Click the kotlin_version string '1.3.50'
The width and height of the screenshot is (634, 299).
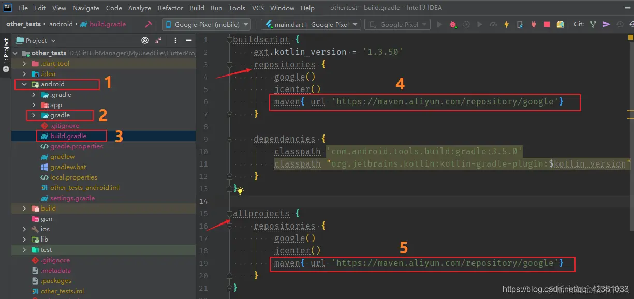click(383, 52)
